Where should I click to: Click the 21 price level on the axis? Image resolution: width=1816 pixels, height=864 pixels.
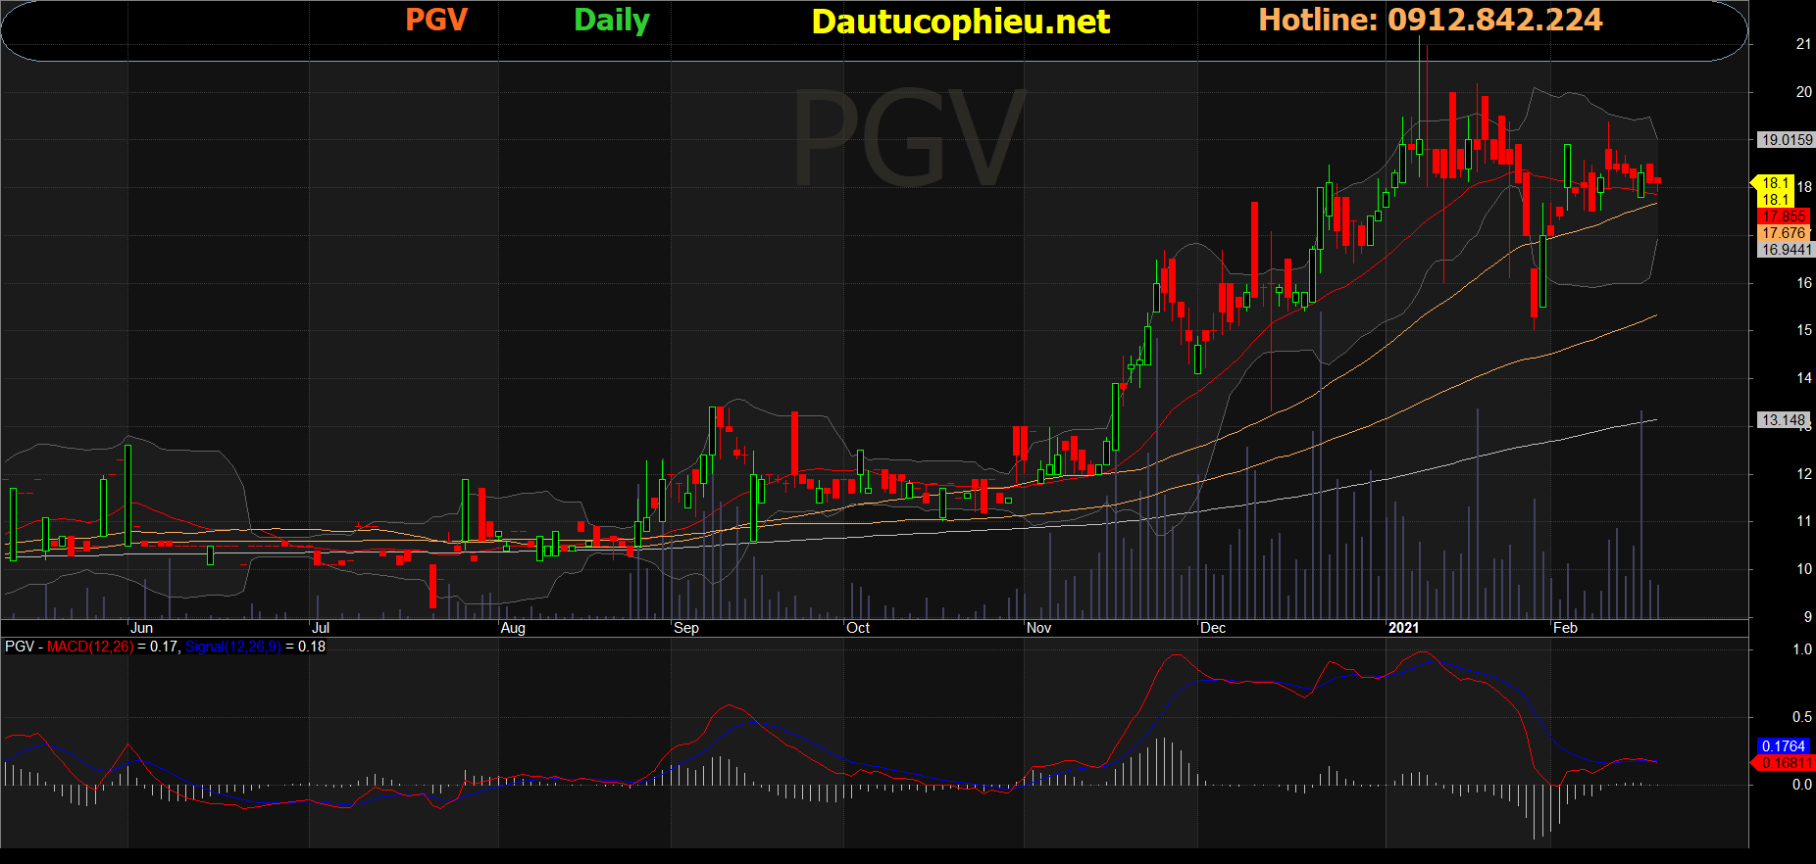[x=1803, y=44]
